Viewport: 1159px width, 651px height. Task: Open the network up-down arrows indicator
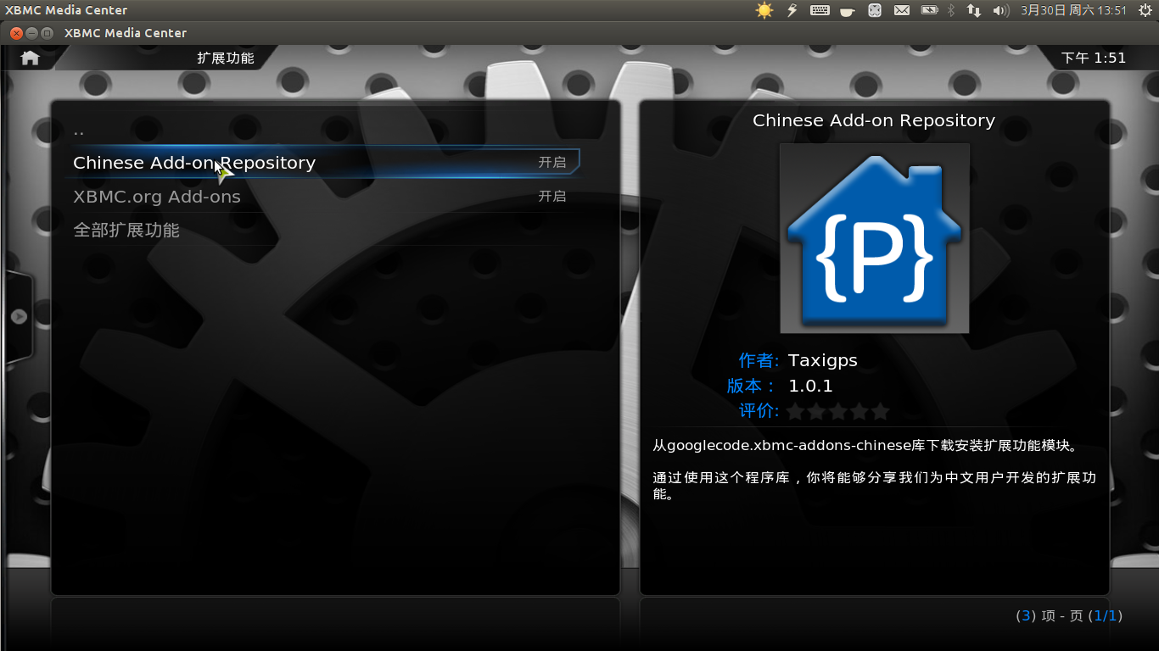coord(974,10)
